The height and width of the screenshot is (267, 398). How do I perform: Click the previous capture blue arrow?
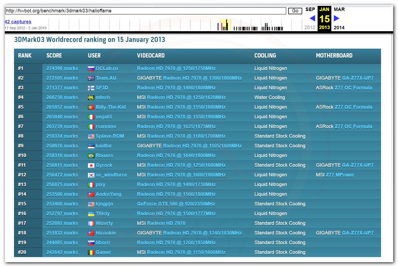pos(312,18)
